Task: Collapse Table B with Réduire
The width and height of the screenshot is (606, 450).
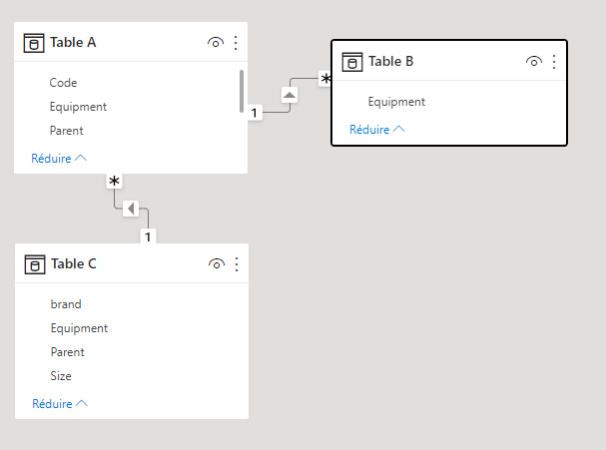Action: [x=377, y=130]
